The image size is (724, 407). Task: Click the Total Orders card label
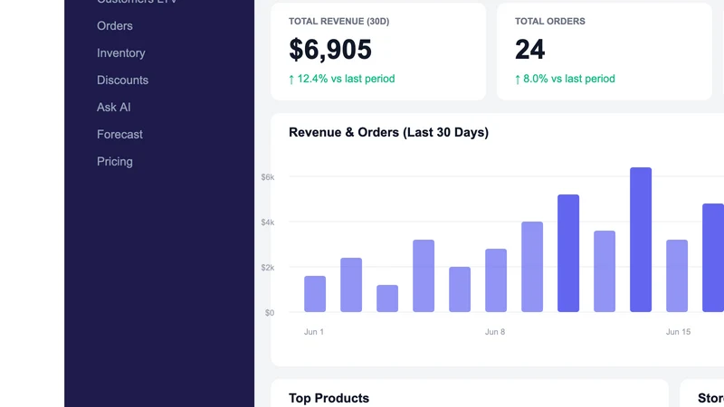pyautogui.click(x=550, y=21)
